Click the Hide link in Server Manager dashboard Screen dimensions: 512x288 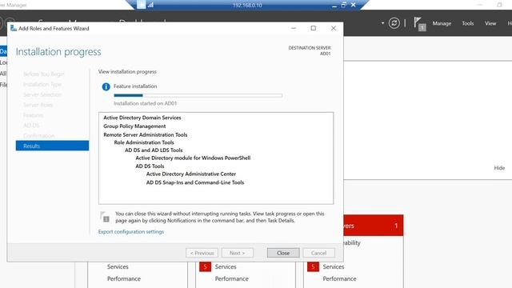coord(499,168)
